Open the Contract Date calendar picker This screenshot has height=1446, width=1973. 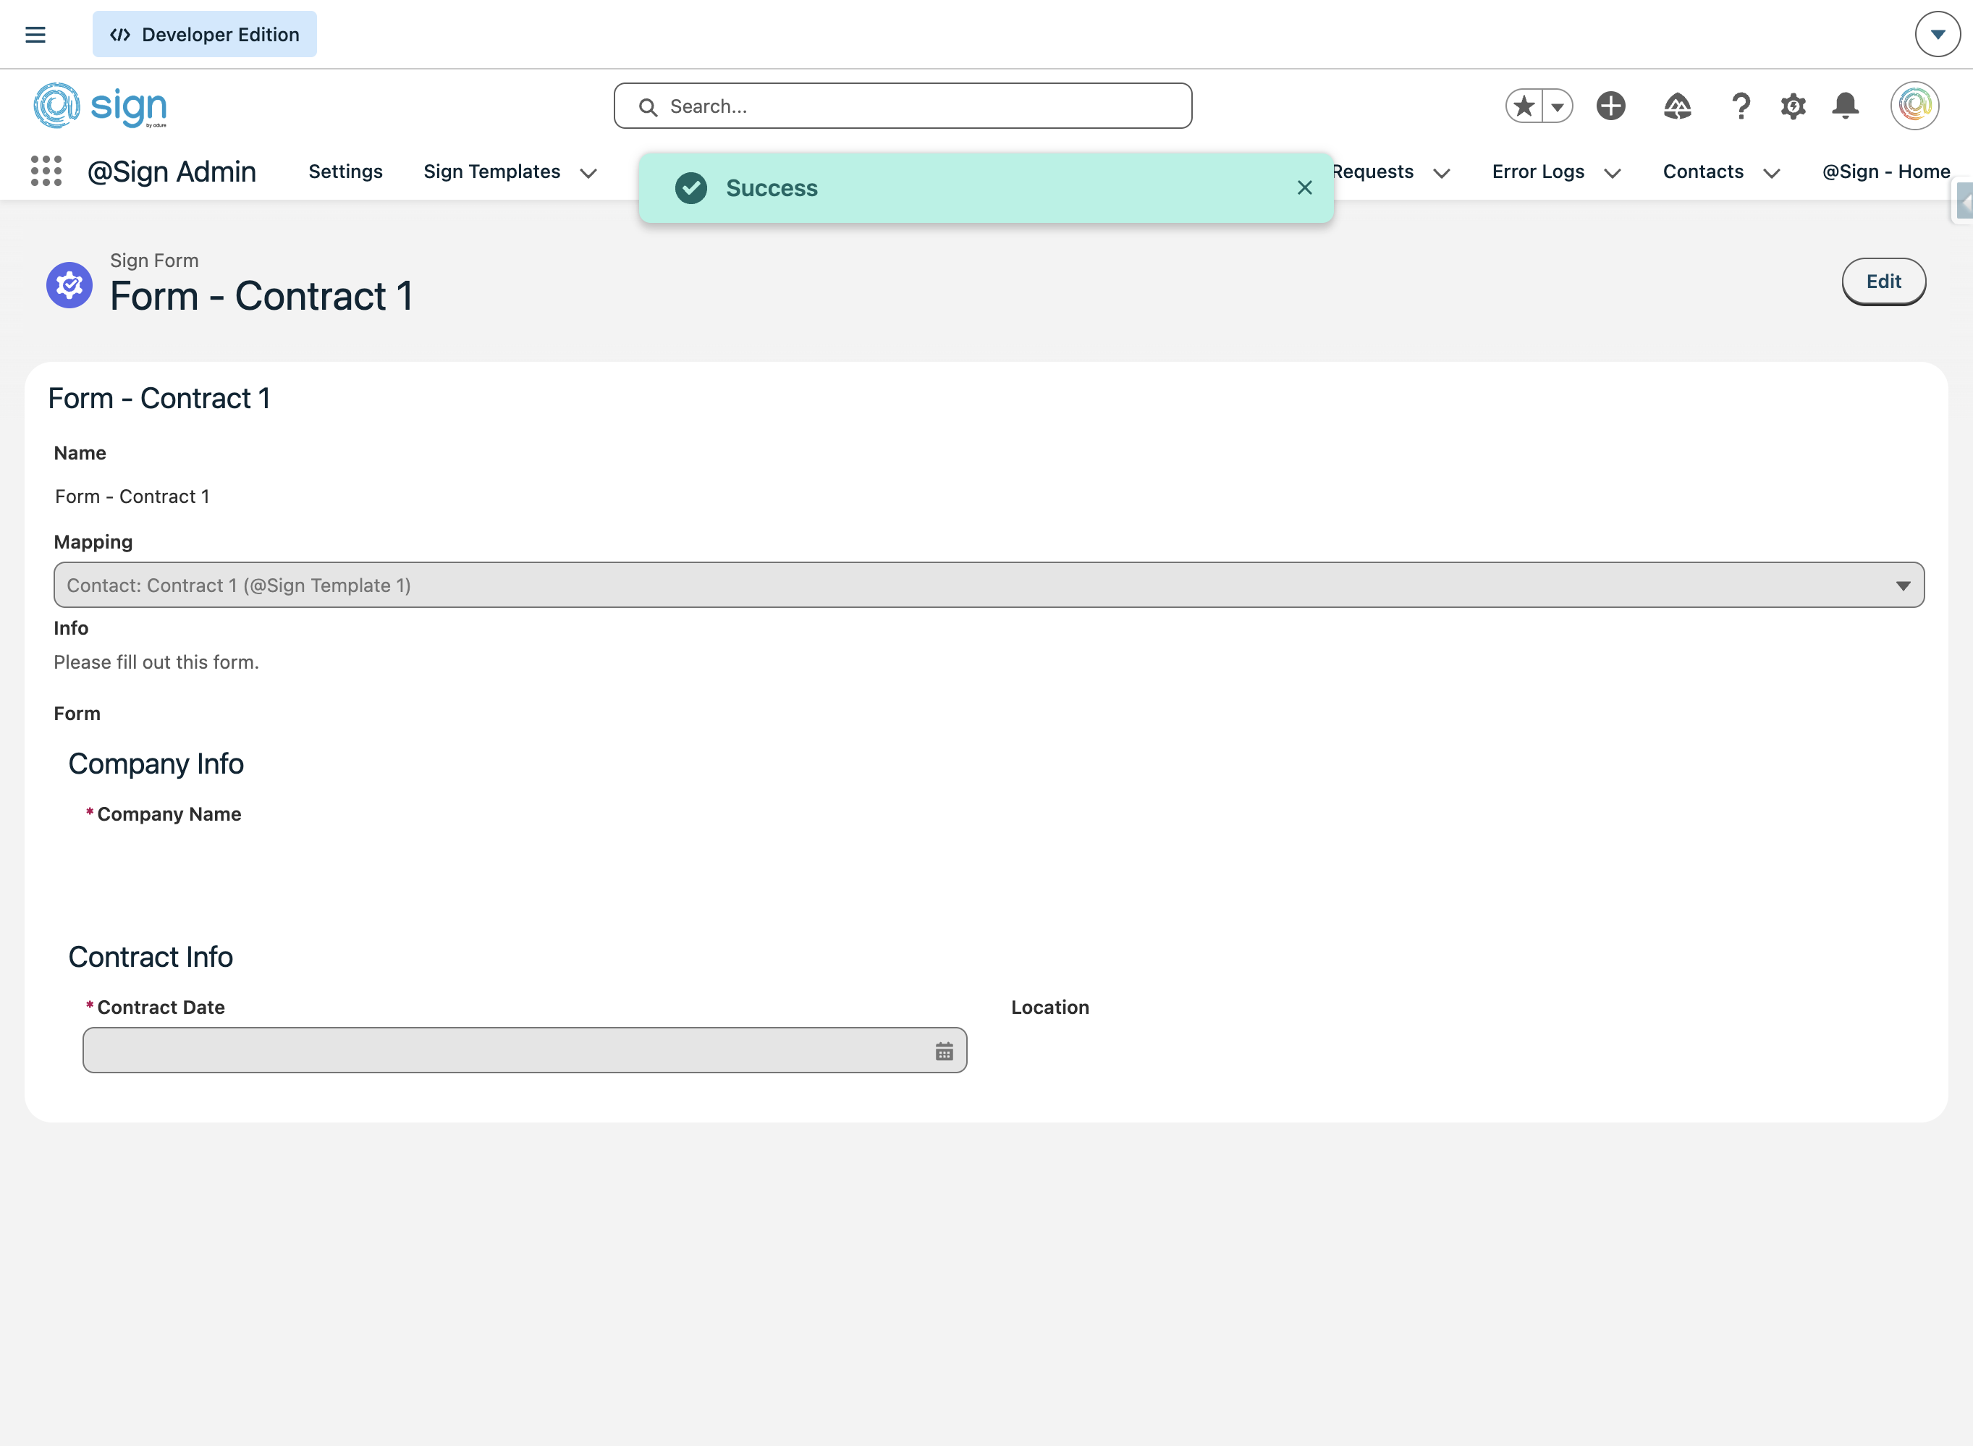pyautogui.click(x=944, y=1052)
